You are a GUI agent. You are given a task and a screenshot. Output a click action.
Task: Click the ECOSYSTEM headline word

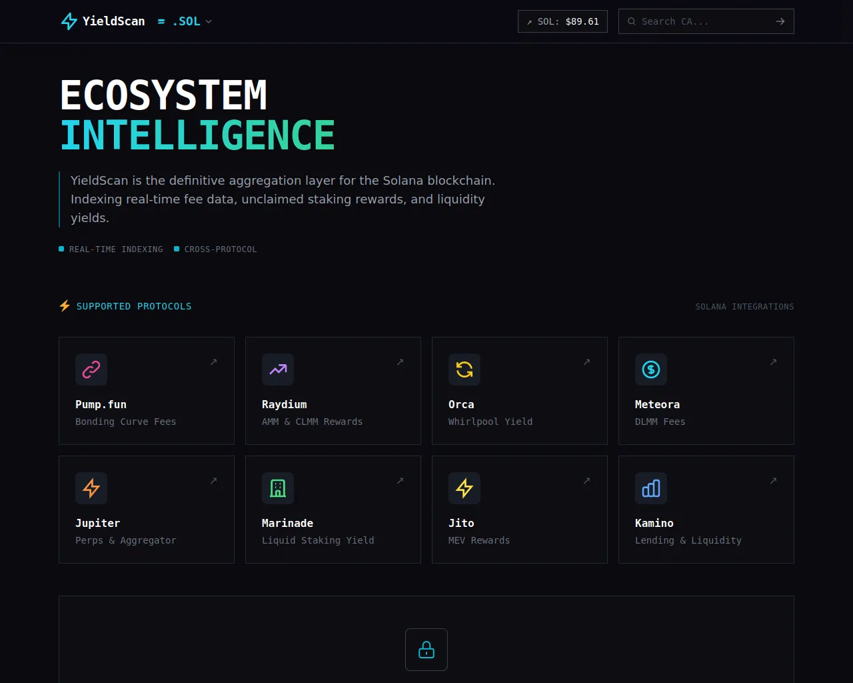164,95
